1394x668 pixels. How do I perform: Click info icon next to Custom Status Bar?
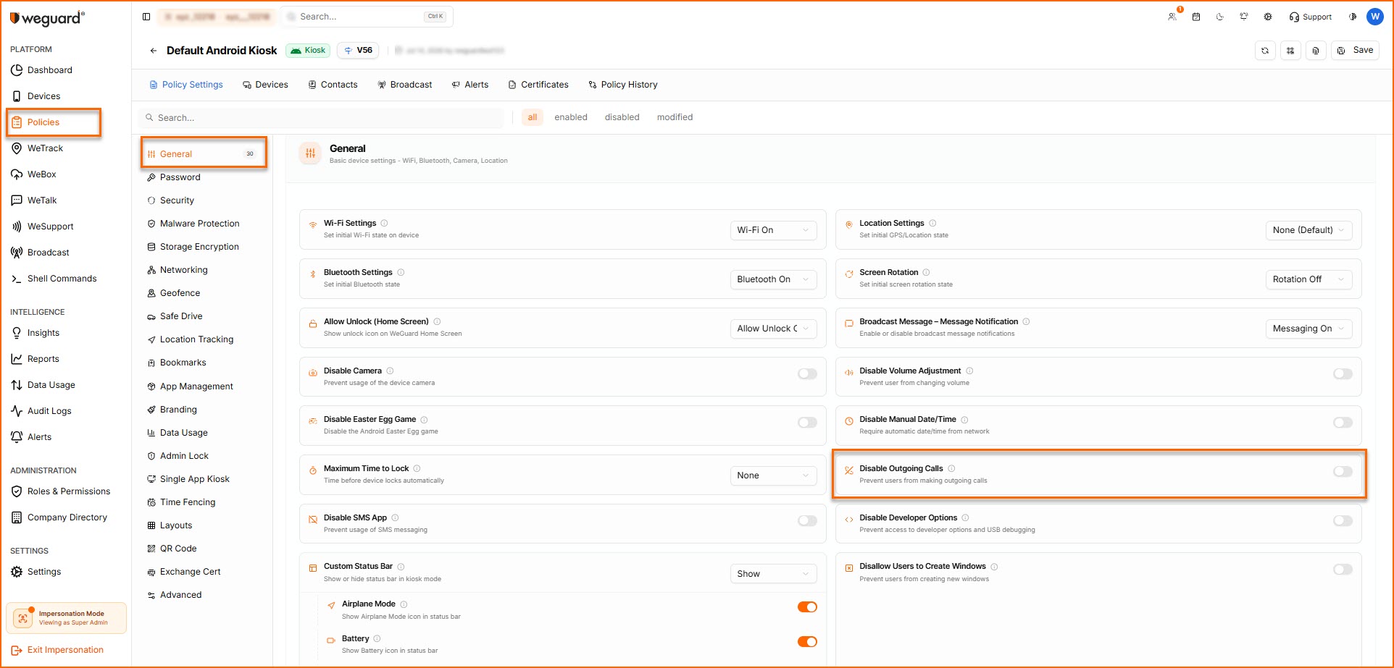click(x=401, y=566)
